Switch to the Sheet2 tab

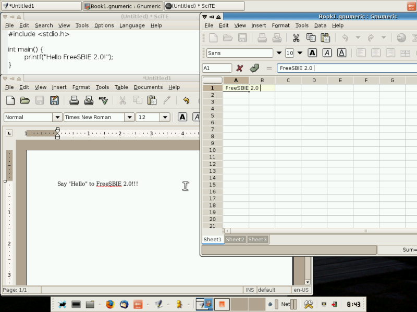[x=235, y=240]
